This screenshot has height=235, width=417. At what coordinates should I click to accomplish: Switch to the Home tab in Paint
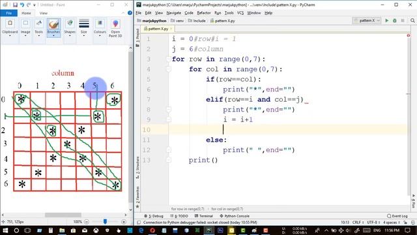pos(26,13)
